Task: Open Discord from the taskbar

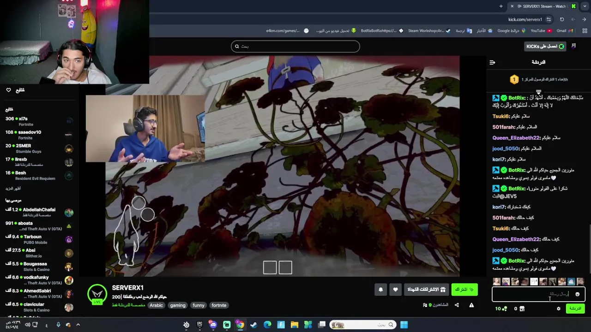Action: pyautogui.click(x=213, y=325)
